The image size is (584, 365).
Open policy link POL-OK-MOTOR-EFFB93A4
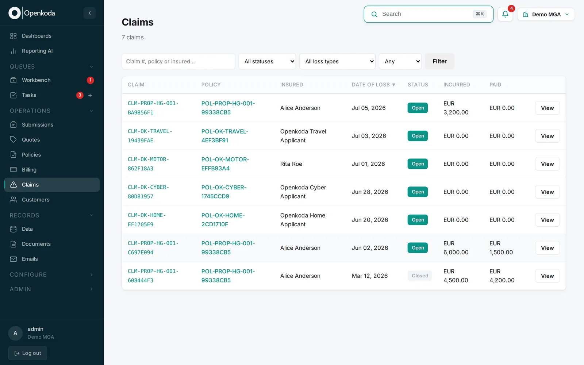click(225, 164)
